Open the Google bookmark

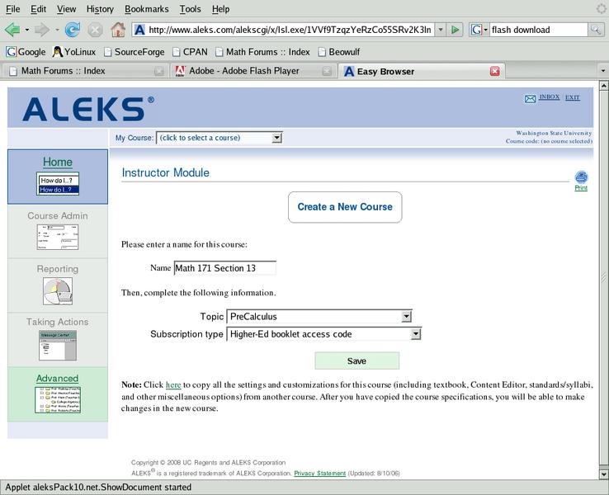(26, 52)
